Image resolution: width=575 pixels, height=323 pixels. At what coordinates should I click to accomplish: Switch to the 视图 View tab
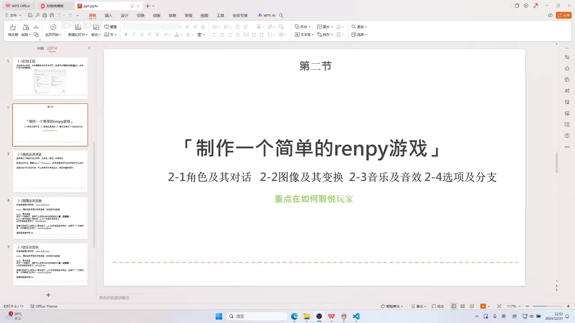point(204,15)
